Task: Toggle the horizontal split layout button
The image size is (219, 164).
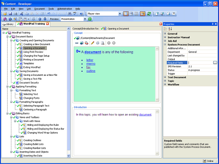Action: [x=131, y=14]
